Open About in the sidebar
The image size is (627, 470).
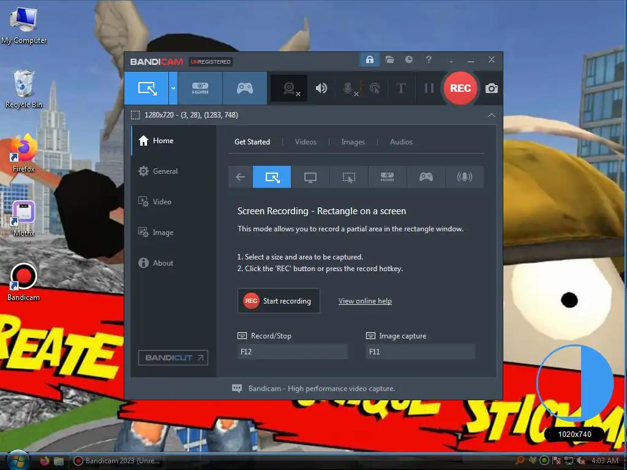pos(173,263)
